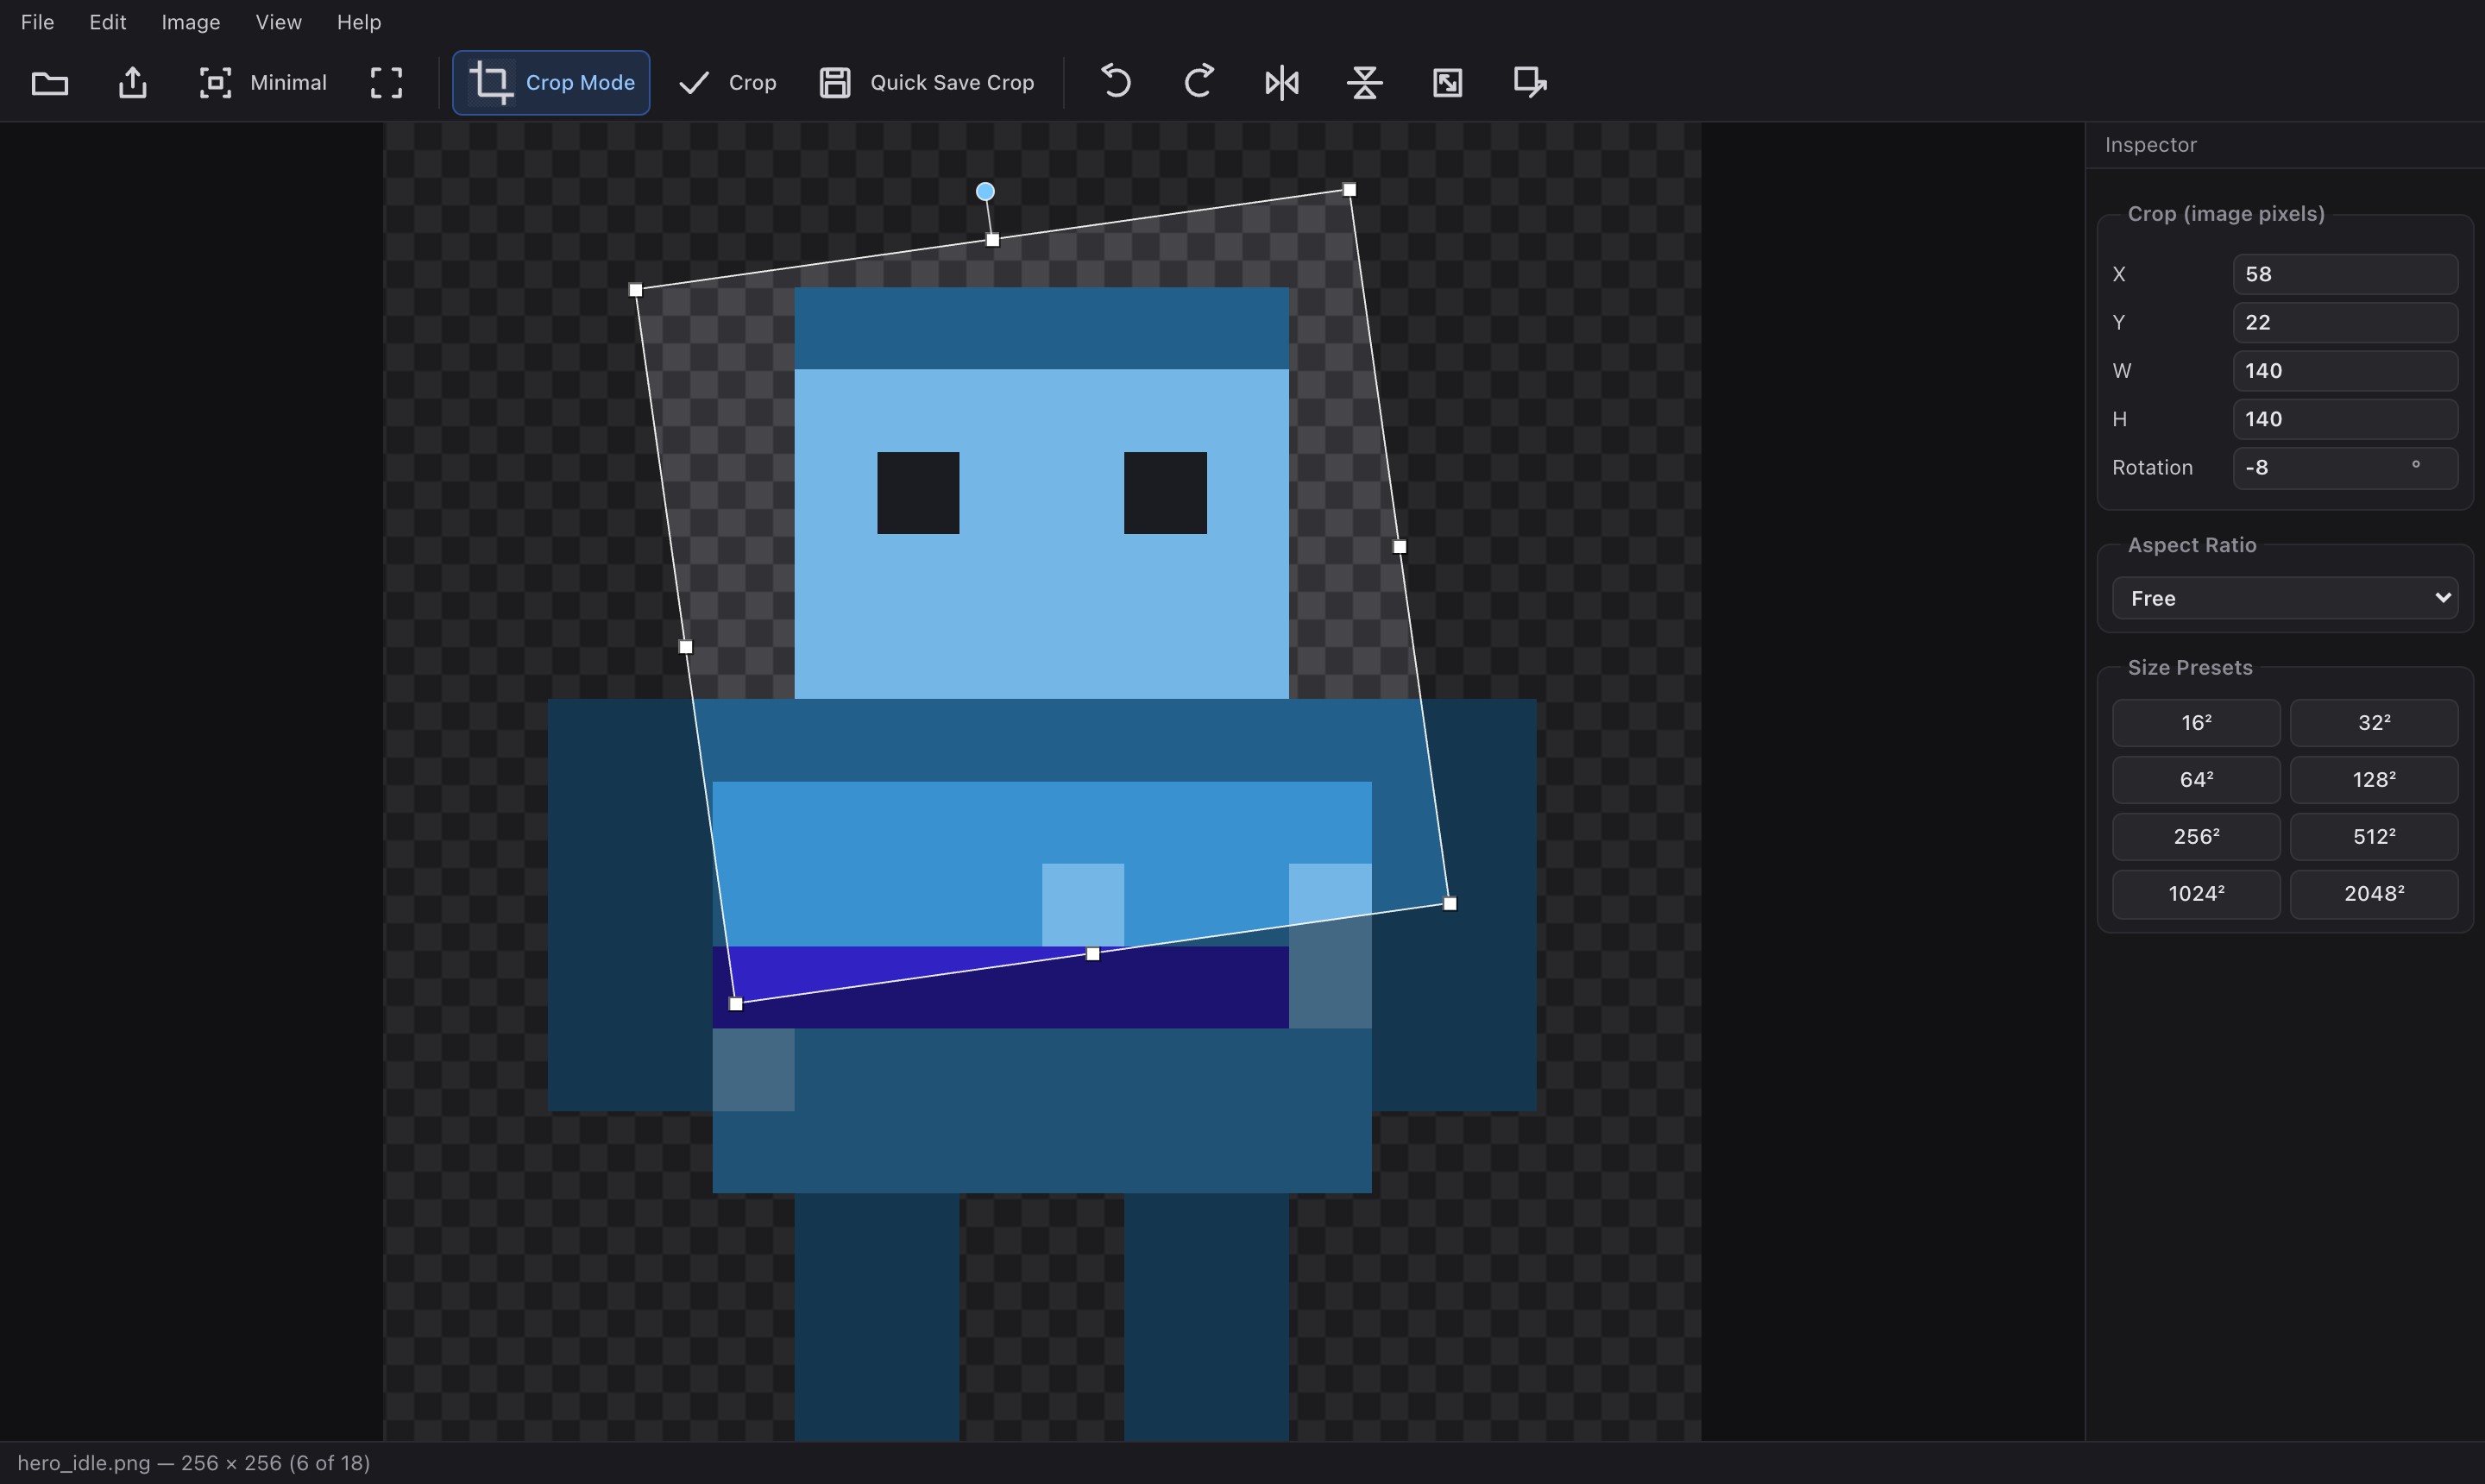Enter fullscreen with the corners icon

386,83
